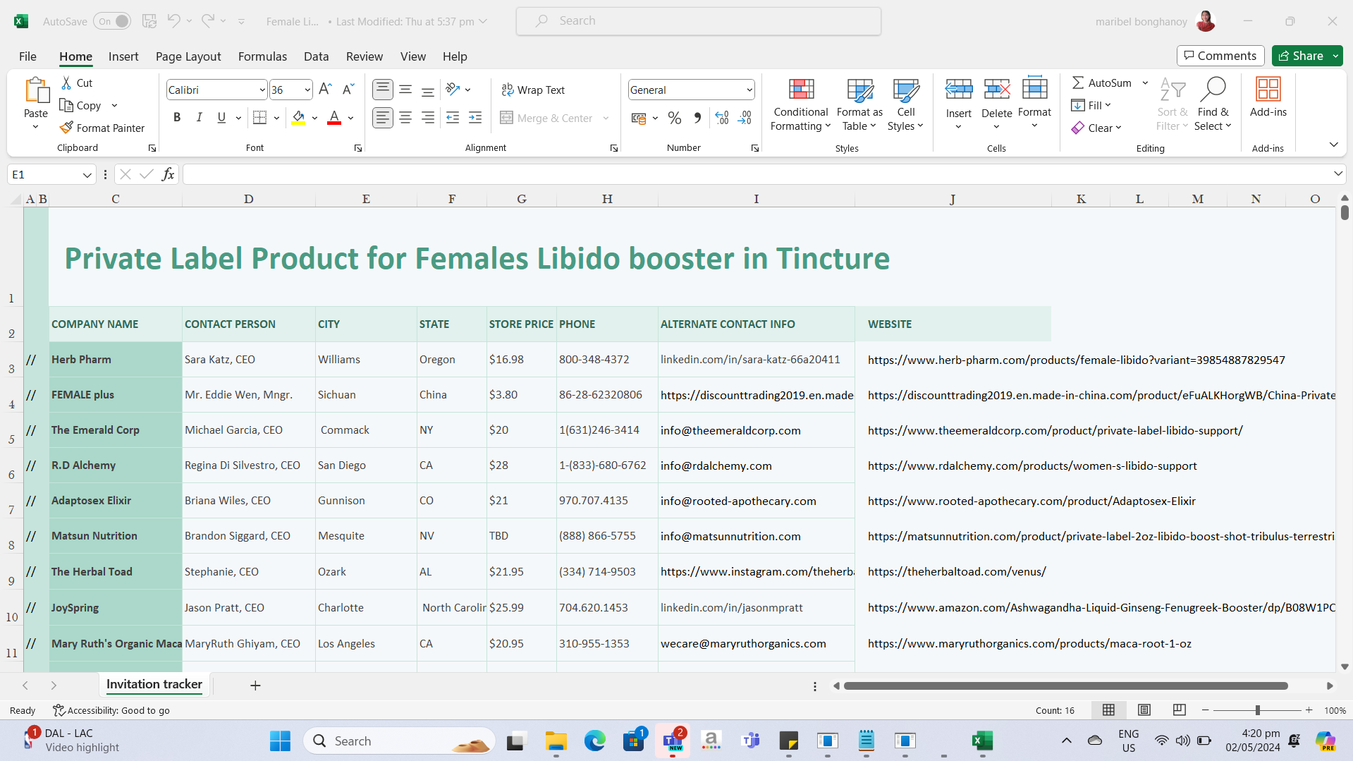Click the Format Painter brush icon
This screenshot has width=1353, height=761.
[67, 128]
